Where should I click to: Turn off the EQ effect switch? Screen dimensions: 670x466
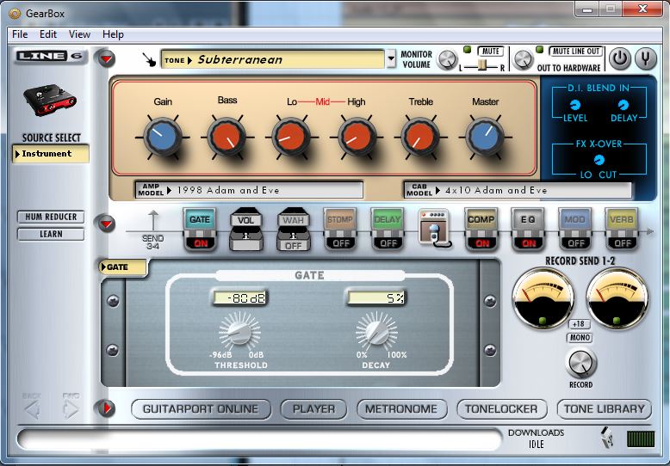[529, 242]
